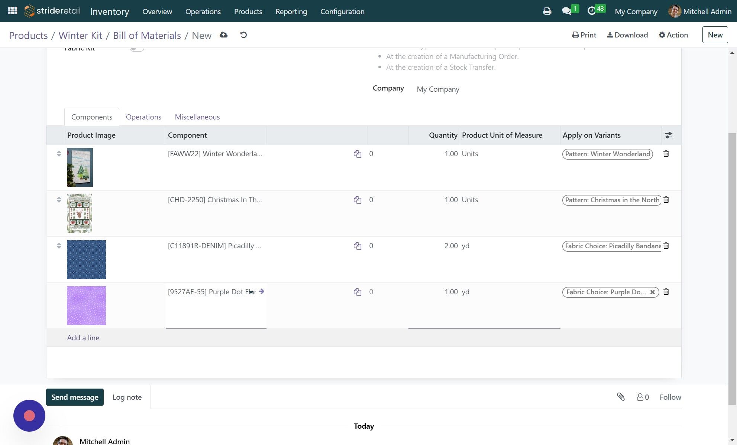Click copy icon on C11891R-DENIM row
The image size is (737, 445).
coord(358,246)
